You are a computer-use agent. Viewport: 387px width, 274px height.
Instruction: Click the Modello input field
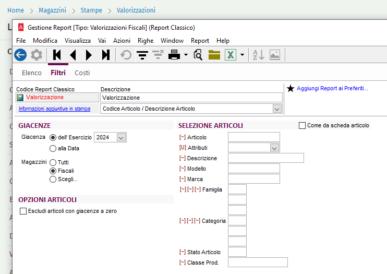point(254,169)
